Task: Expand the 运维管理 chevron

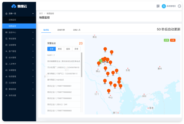Action: click(x=33, y=45)
